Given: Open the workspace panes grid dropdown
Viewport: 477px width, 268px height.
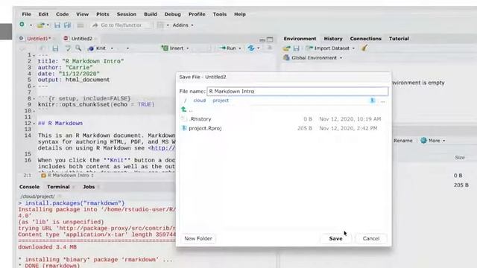Looking at the screenshot, I should (x=162, y=25).
